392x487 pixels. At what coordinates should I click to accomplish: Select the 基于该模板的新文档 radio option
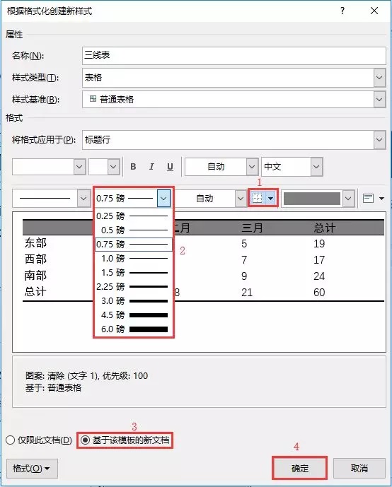[125, 440]
